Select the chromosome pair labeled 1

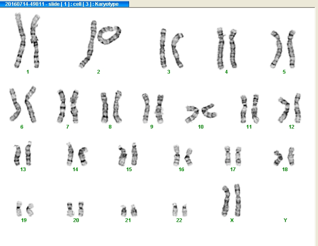27,41
